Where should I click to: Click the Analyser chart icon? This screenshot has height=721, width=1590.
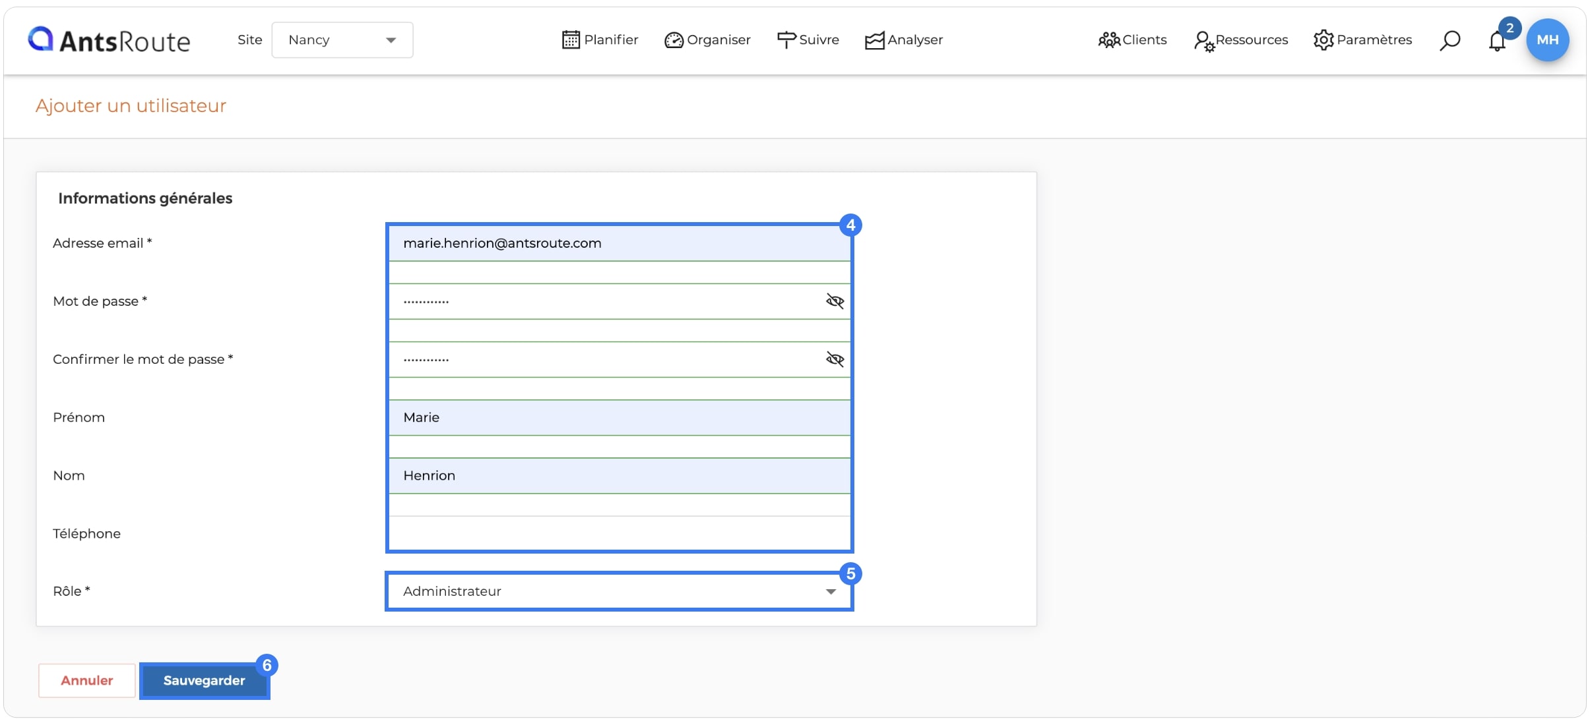pyautogui.click(x=874, y=40)
